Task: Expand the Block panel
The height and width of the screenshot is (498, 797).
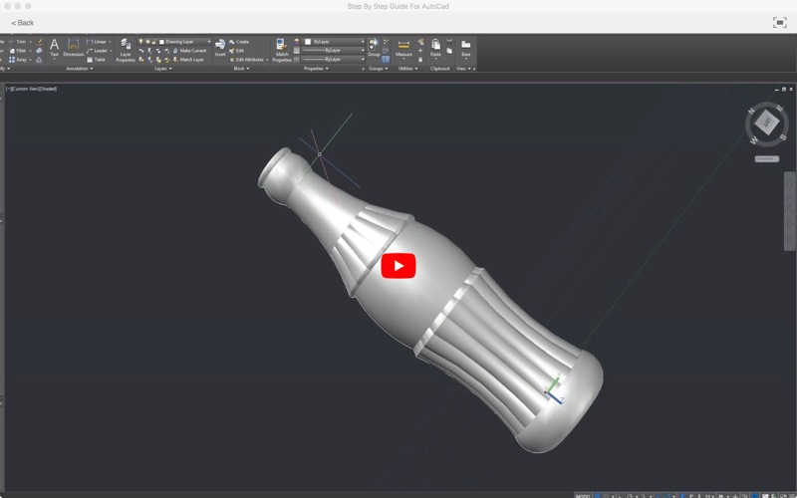Action: (241, 69)
